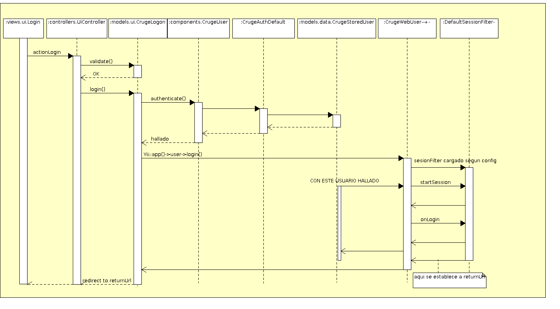The width and height of the screenshot is (560, 309).
Task: Click the note about returnUrl
Action: coord(449,280)
